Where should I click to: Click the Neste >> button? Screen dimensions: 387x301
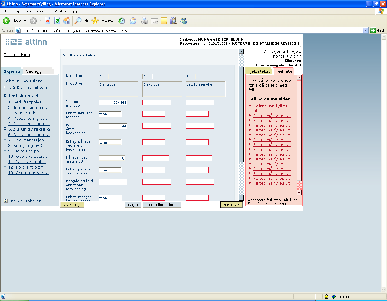pos(232,205)
